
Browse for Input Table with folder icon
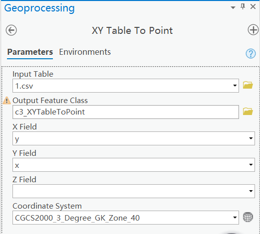tap(248, 85)
